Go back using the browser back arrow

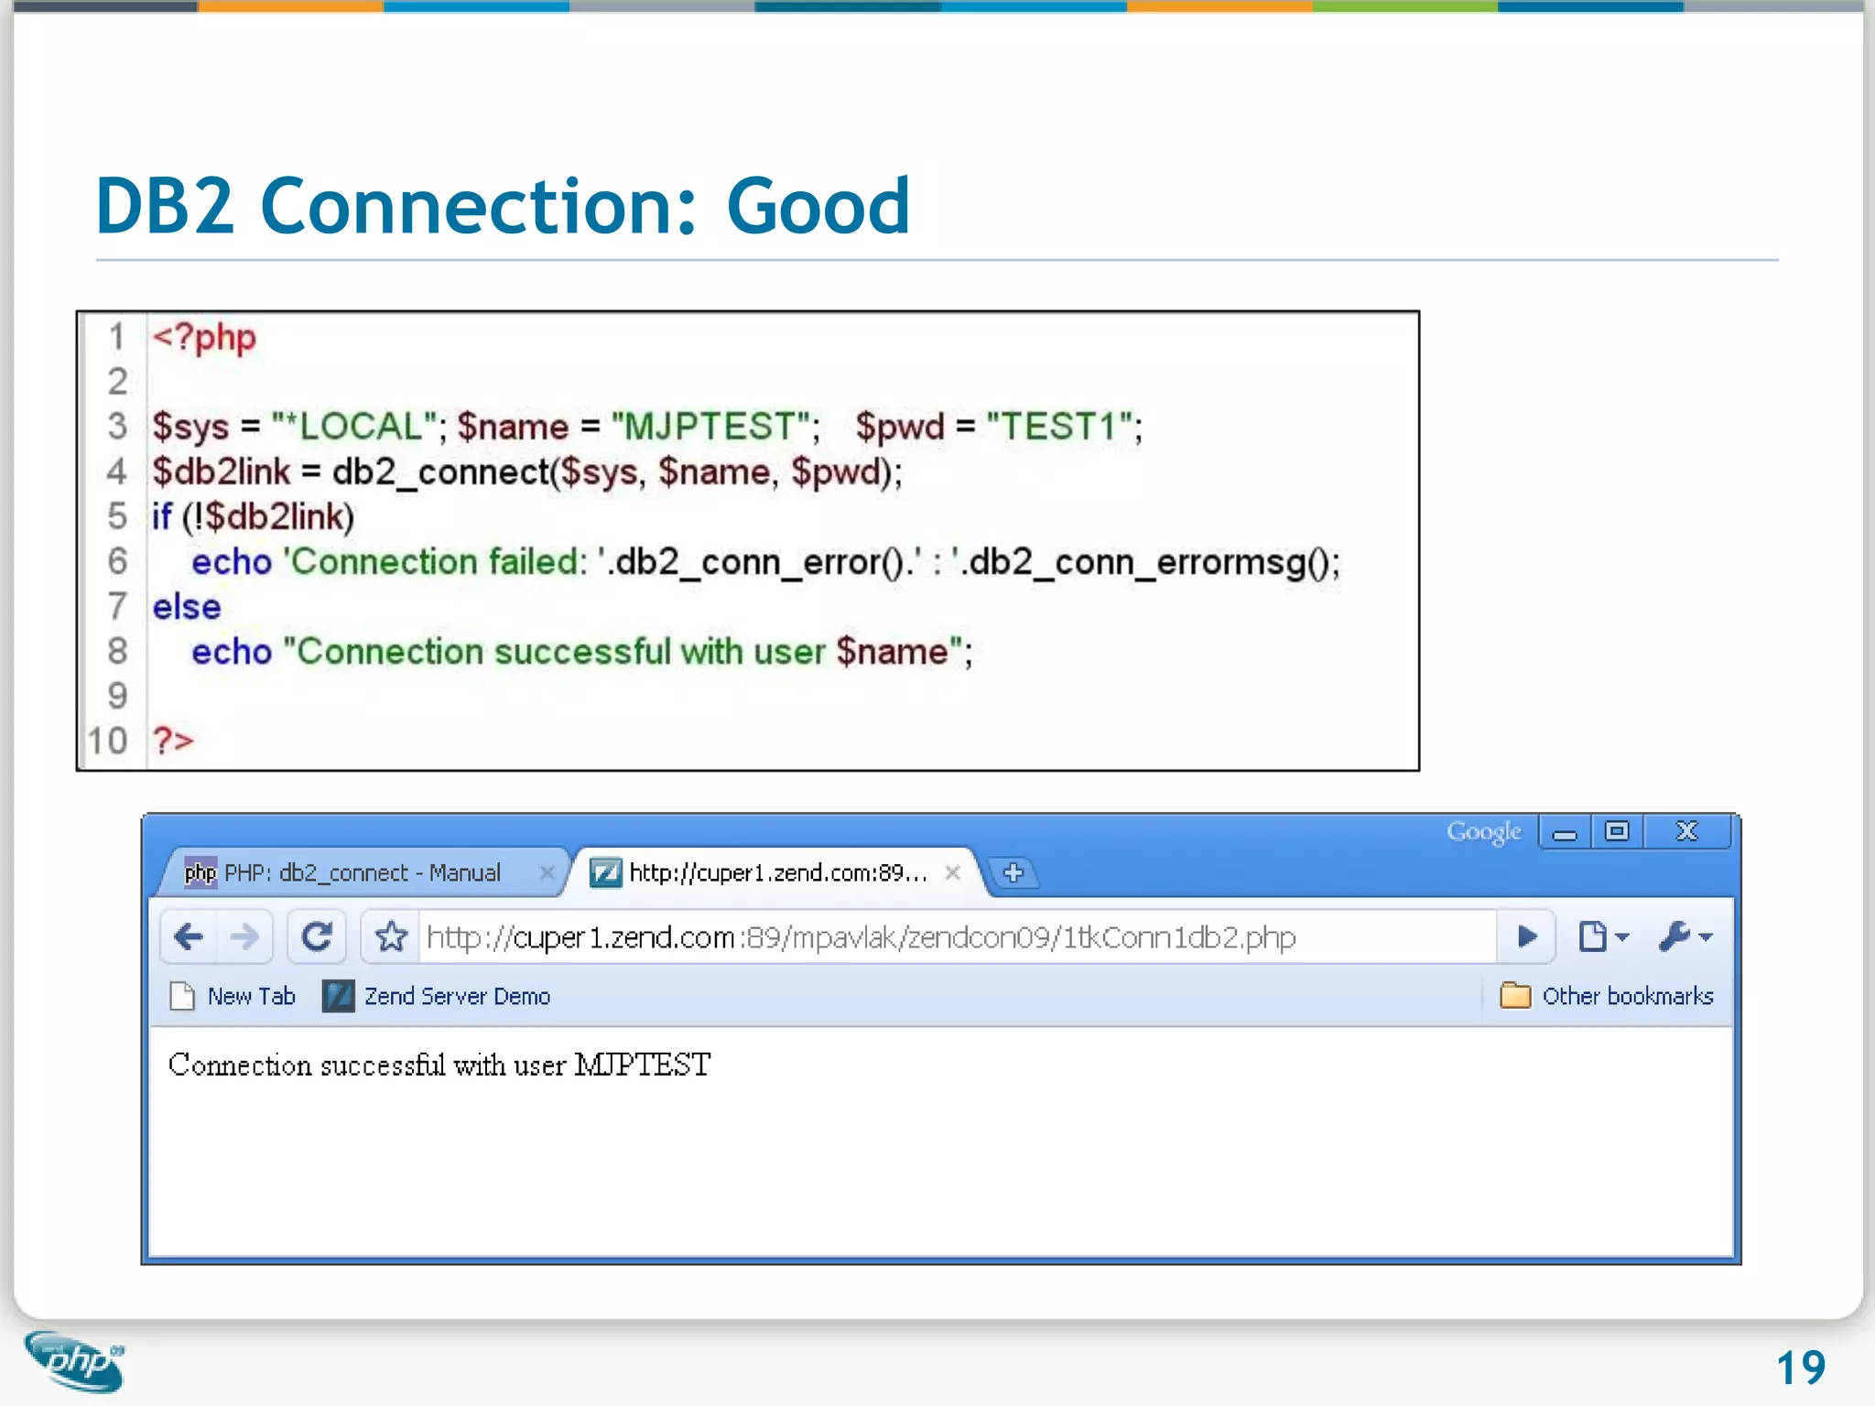tap(189, 936)
